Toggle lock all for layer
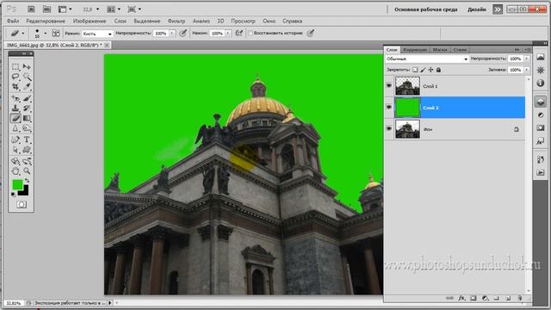The height and width of the screenshot is (310, 551). click(438, 70)
